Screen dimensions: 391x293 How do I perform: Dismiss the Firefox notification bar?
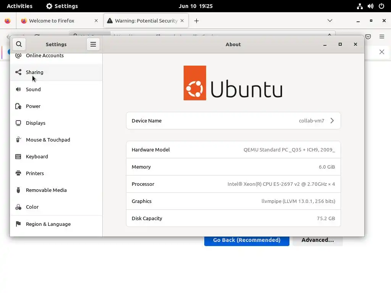tap(381, 52)
